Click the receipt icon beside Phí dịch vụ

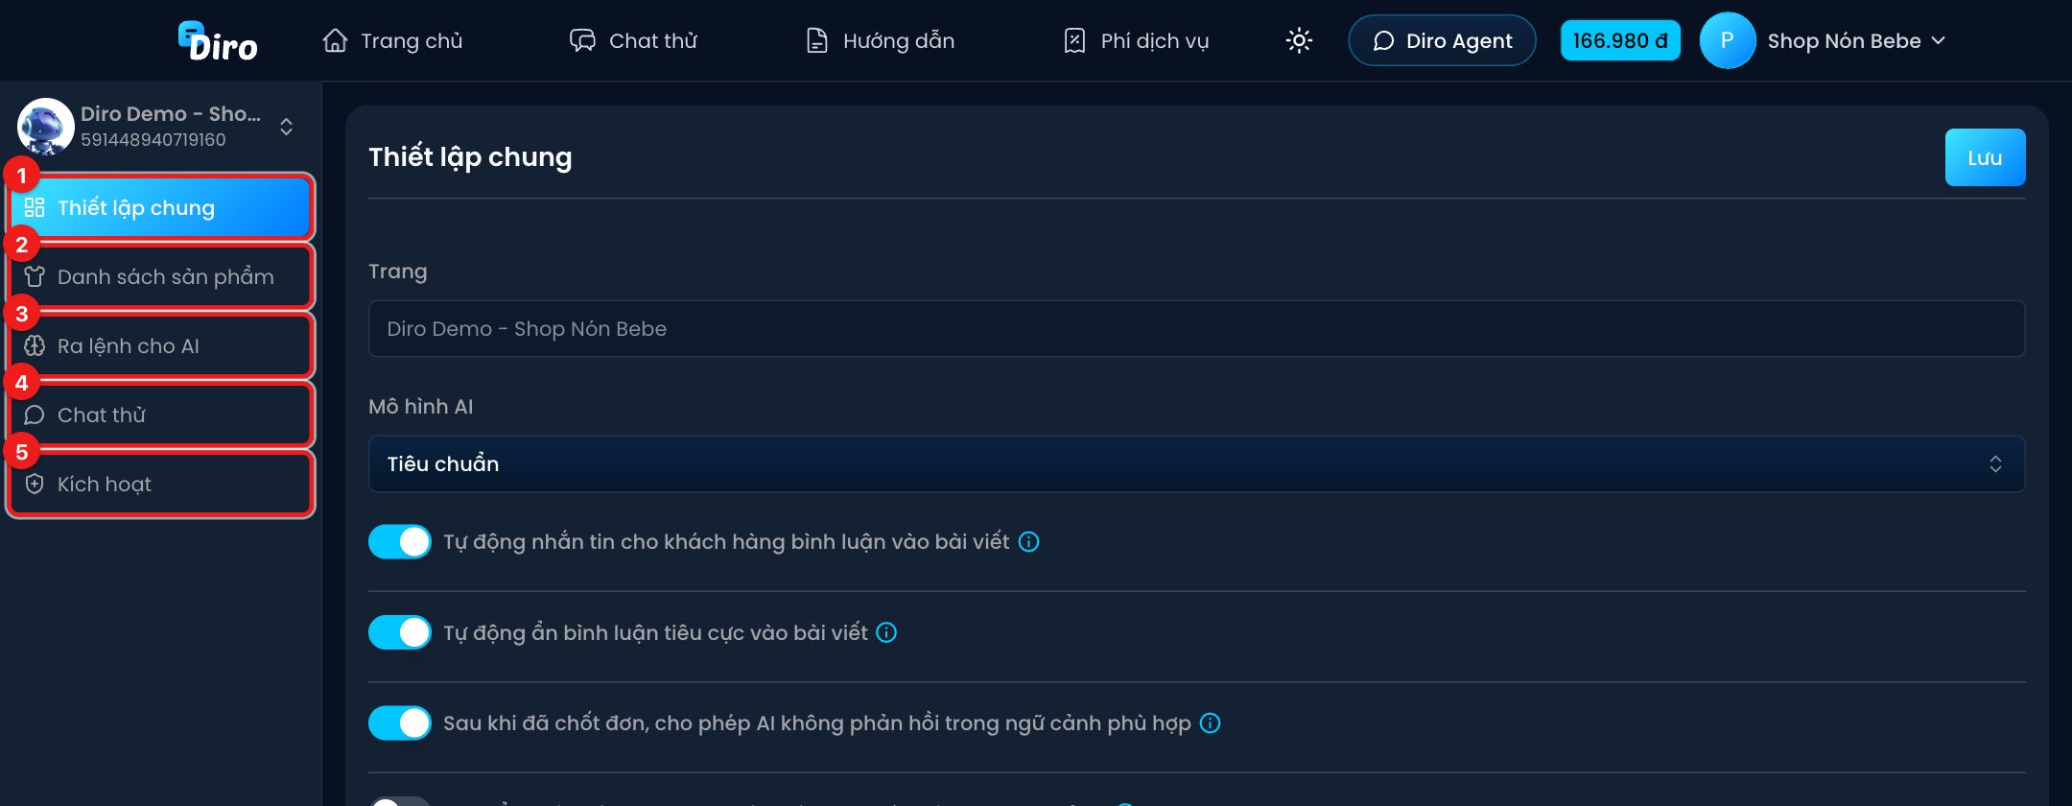click(x=1074, y=40)
